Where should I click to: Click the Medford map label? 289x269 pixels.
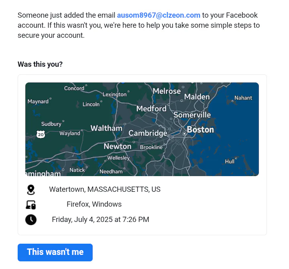coord(151,109)
